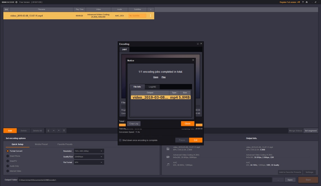Click the Play link in Notice dialog
321x186 pixels.
pos(163,77)
